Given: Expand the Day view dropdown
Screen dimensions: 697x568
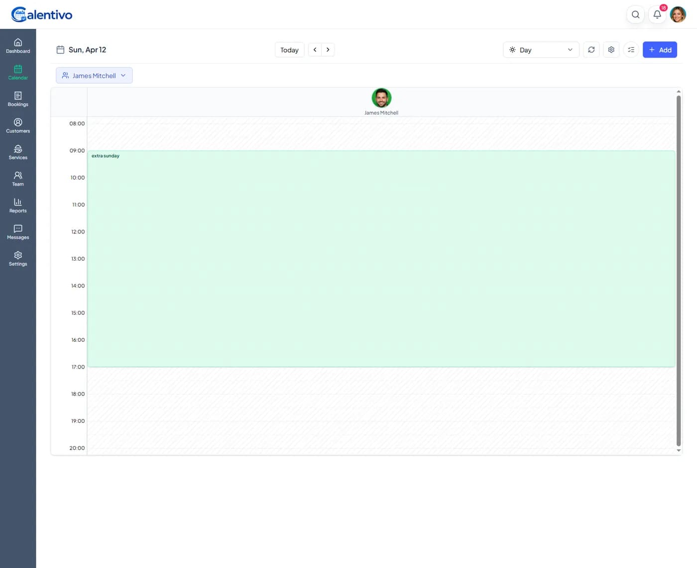Looking at the screenshot, I should click(541, 50).
